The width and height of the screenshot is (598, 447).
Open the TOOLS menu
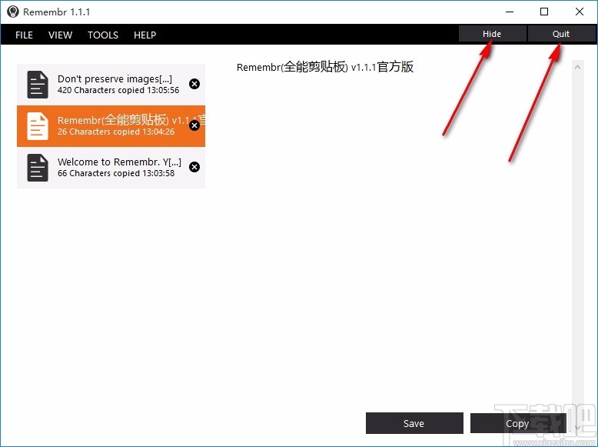click(x=103, y=35)
